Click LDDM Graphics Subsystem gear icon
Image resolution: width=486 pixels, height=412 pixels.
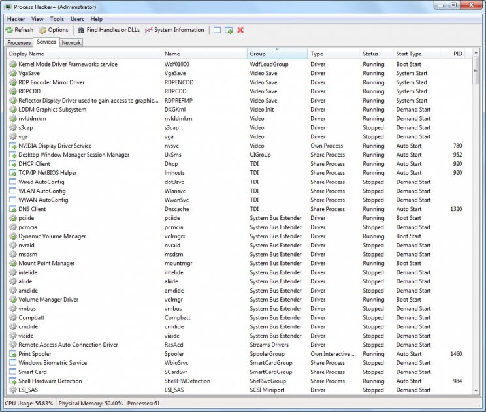pyautogui.click(x=12, y=109)
